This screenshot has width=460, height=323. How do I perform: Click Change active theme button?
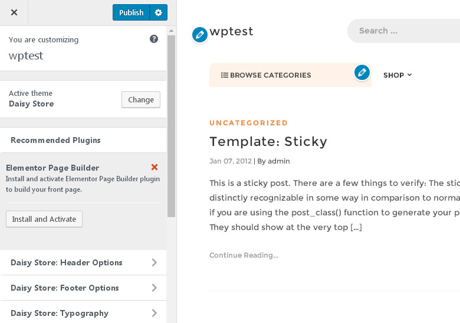(141, 100)
